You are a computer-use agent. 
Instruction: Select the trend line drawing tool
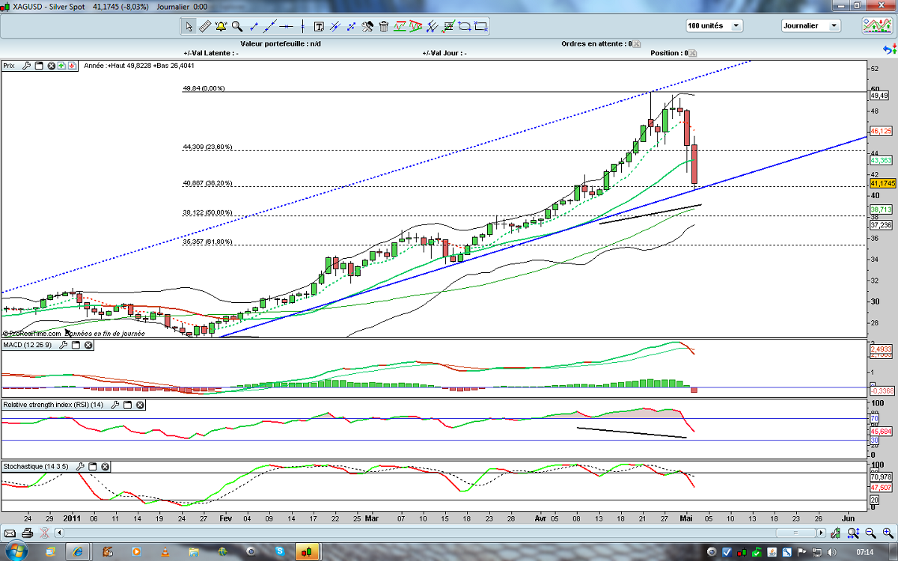pyautogui.click(x=270, y=26)
